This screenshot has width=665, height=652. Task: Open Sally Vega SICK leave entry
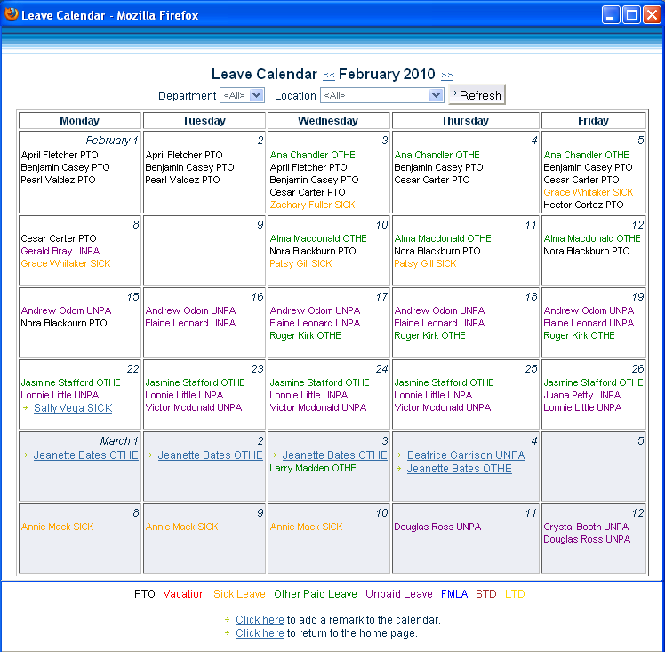point(73,408)
